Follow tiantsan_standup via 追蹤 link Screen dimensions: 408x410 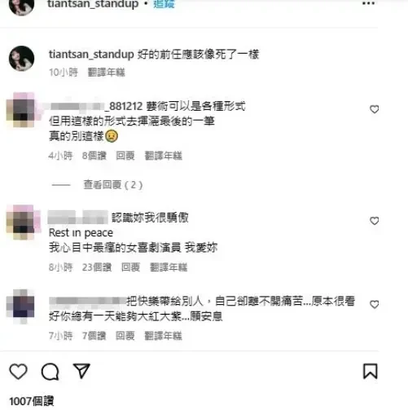164,4
